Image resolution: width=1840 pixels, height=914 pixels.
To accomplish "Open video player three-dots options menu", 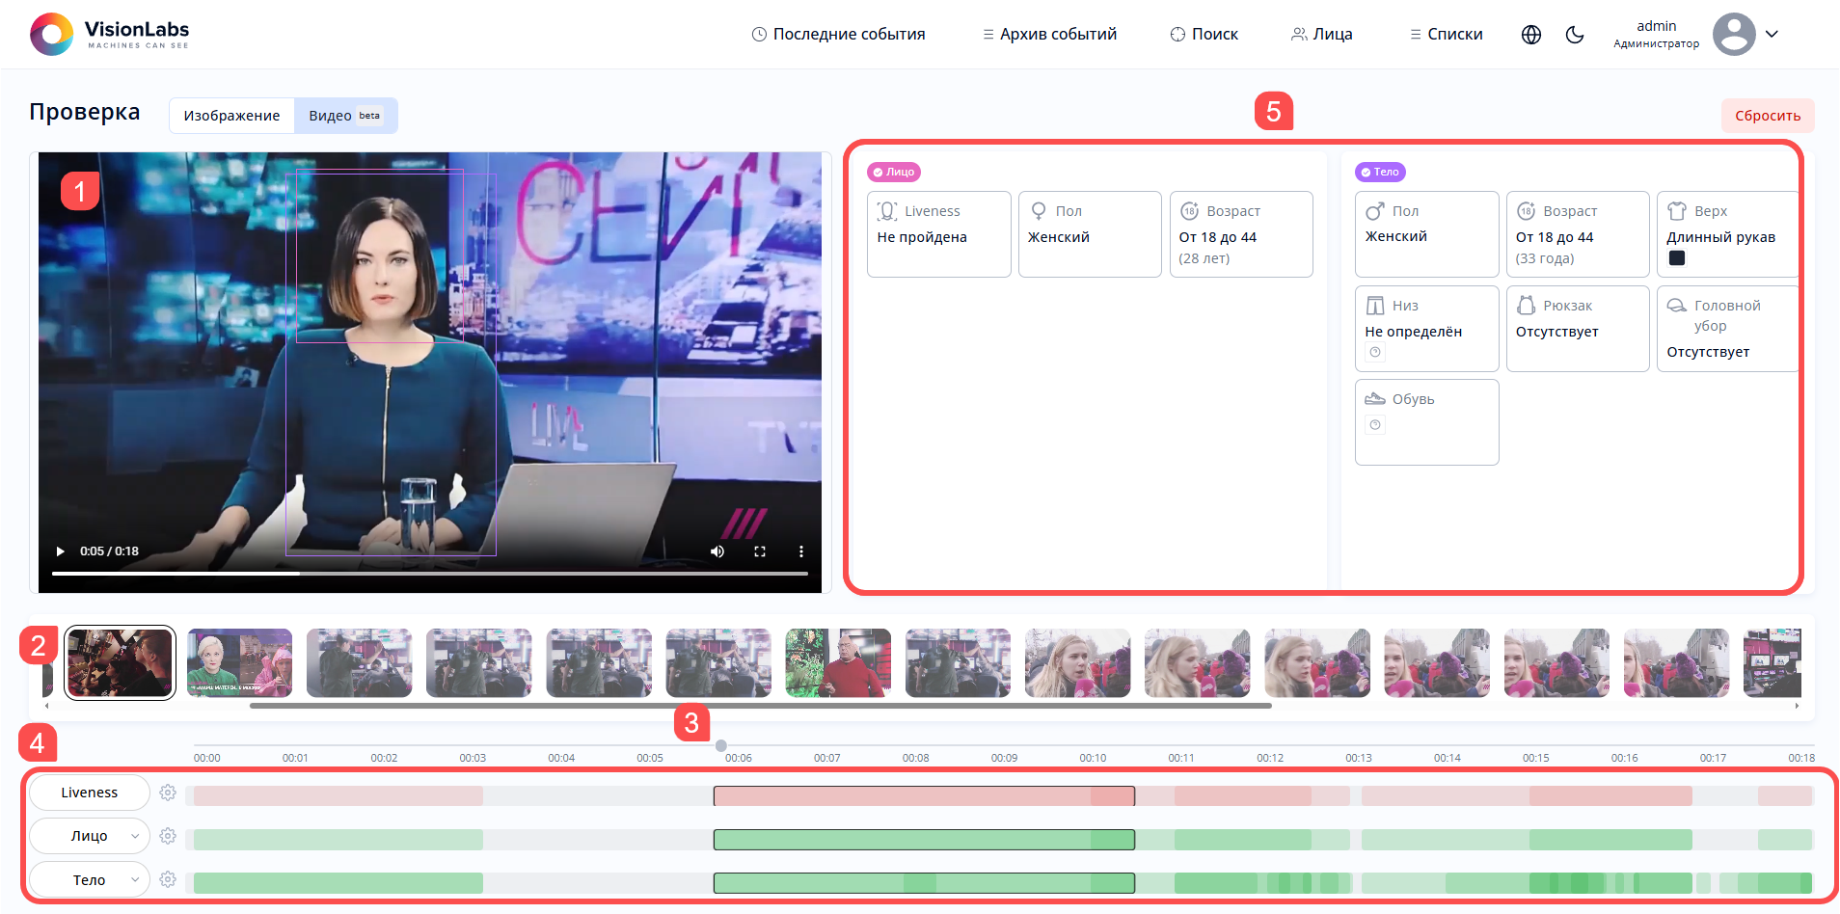I will point(800,551).
